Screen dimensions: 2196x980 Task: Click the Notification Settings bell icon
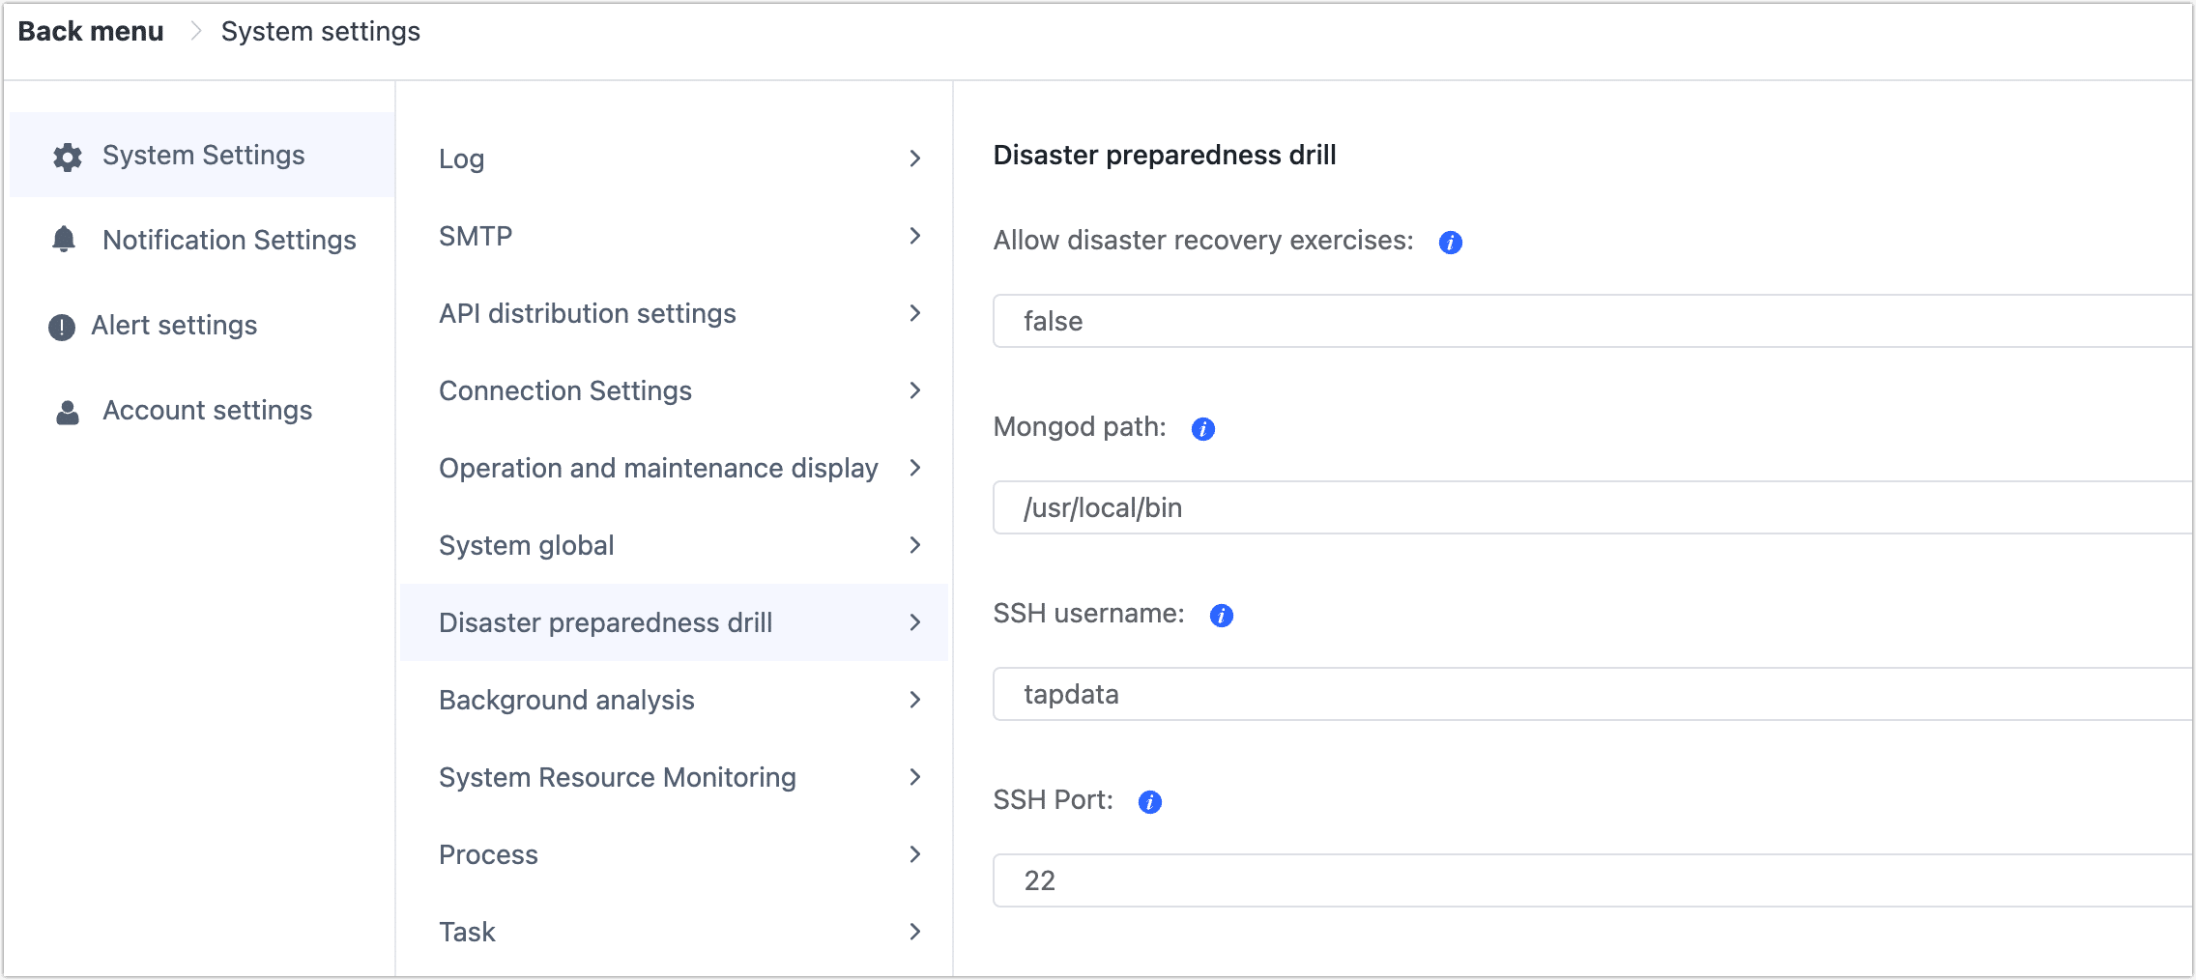tap(63, 240)
